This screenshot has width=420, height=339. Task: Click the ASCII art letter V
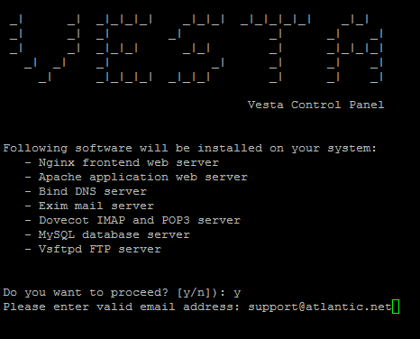click(x=44, y=49)
